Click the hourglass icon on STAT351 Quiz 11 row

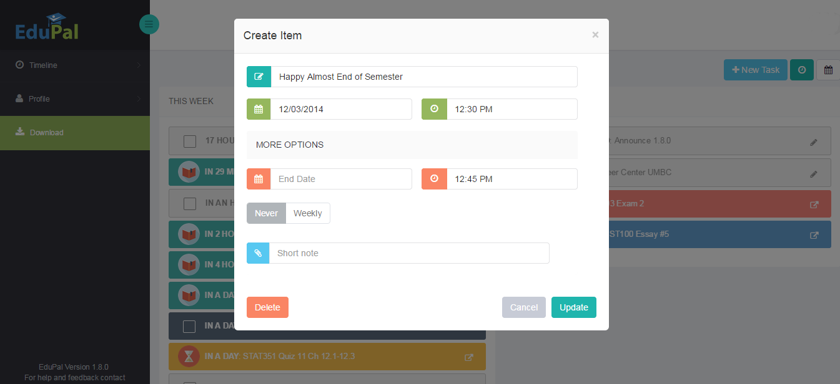point(189,356)
